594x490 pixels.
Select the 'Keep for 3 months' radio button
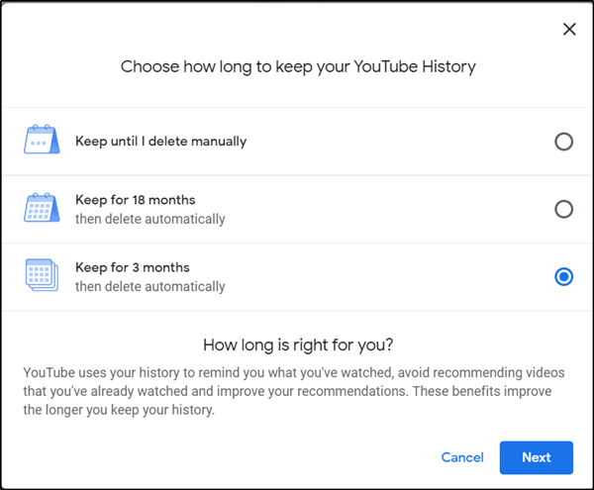pos(563,277)
